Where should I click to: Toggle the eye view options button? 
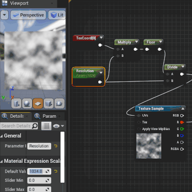[x=58, y=126]
